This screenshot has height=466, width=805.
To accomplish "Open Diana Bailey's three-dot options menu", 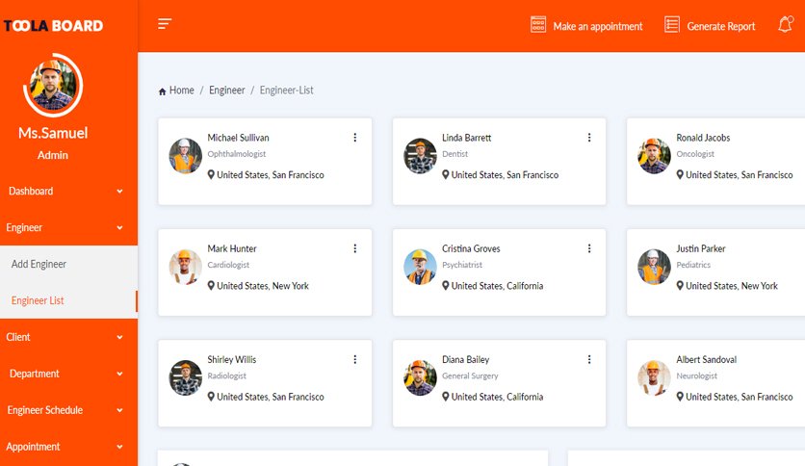I will (589, 360).
